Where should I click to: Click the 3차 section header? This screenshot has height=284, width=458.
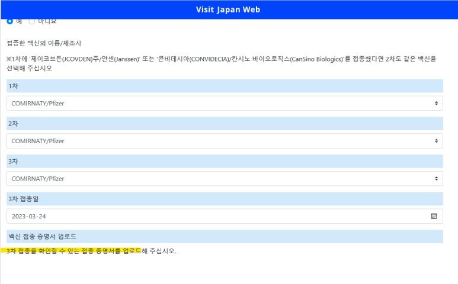point(225,162)
